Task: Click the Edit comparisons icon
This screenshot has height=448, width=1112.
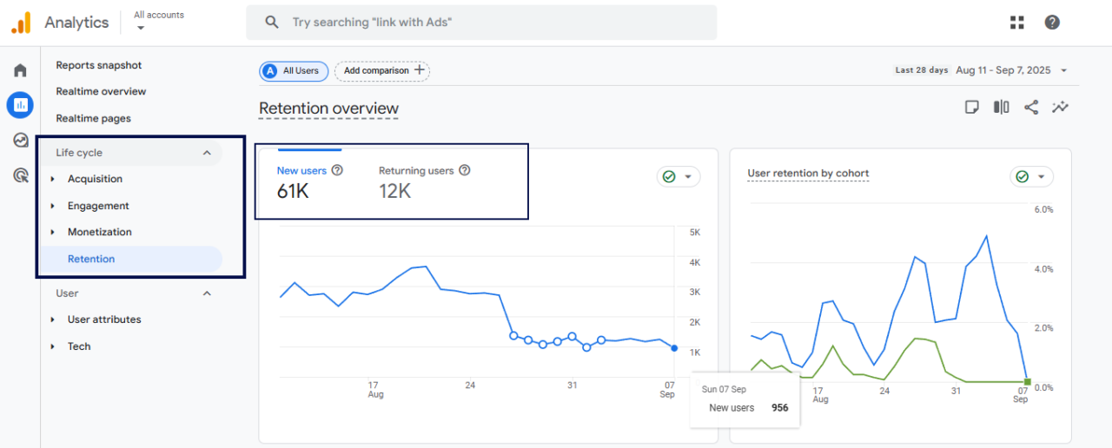Action: pos(1002,107)
